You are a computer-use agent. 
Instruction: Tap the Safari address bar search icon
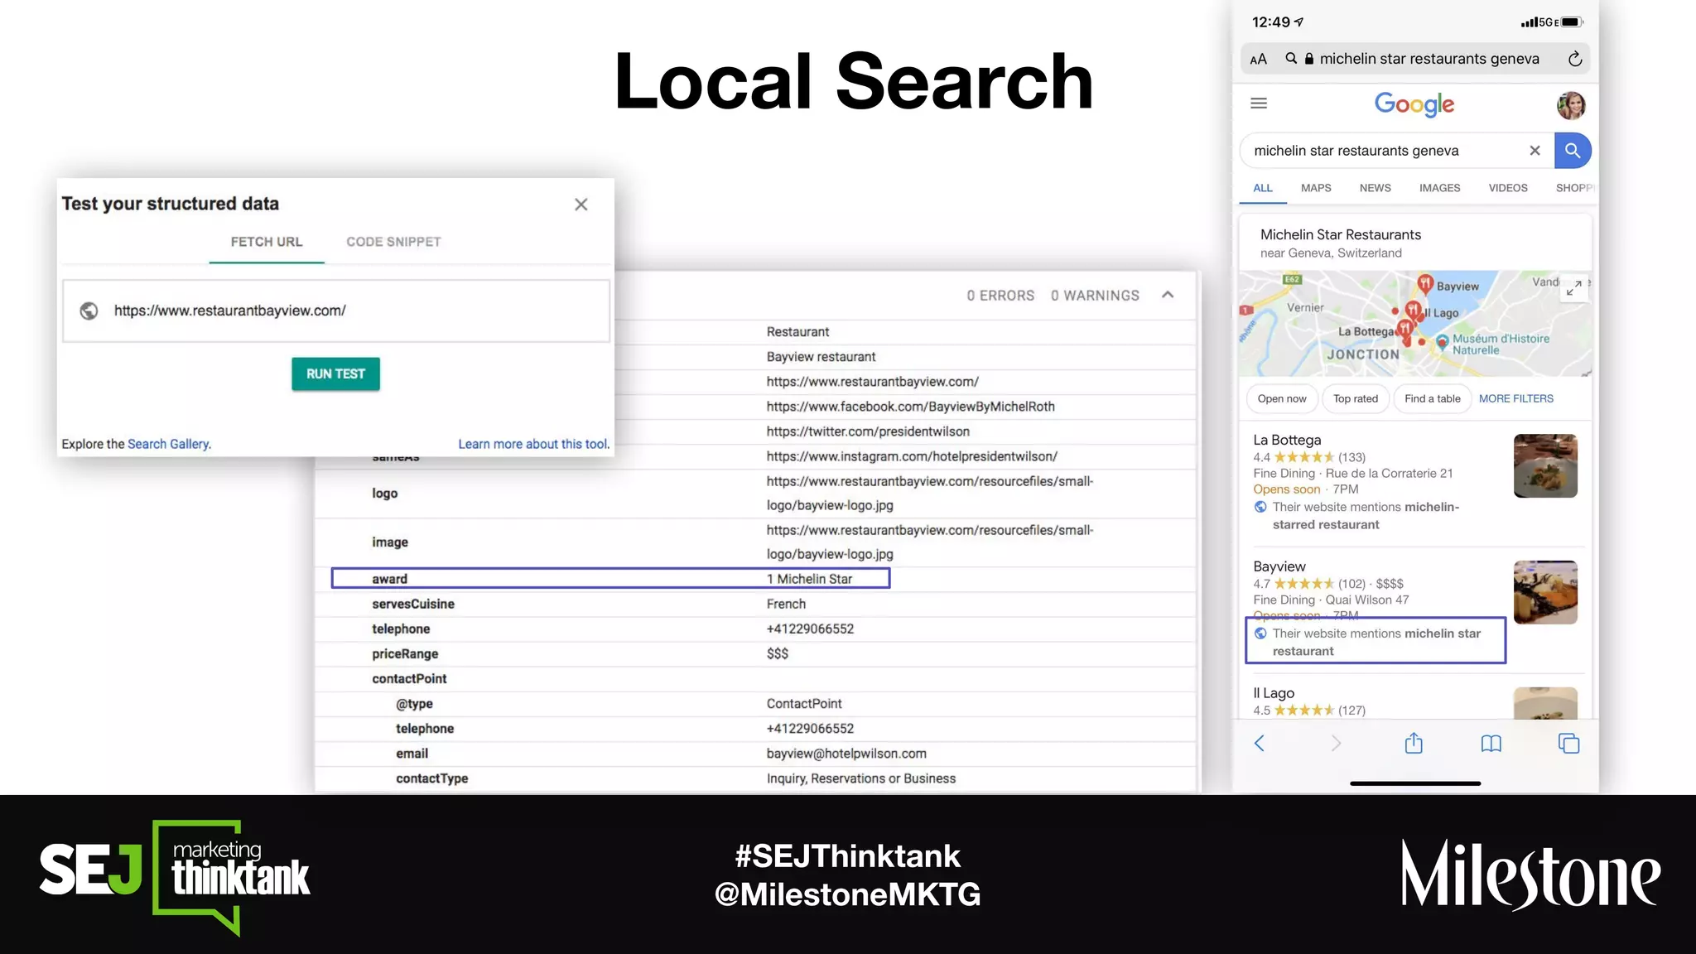1290,58
